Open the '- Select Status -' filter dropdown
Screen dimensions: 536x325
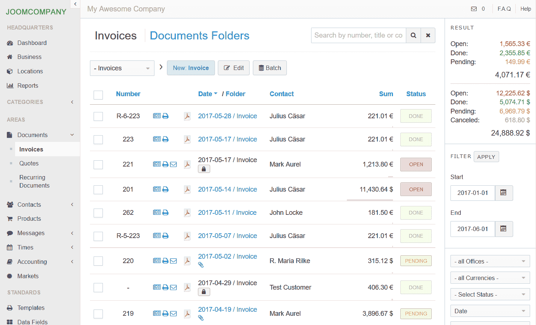click(490, 294)
